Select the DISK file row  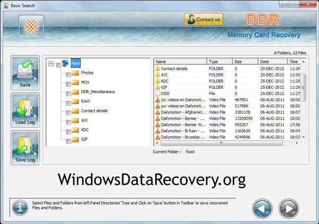[228, 93]
